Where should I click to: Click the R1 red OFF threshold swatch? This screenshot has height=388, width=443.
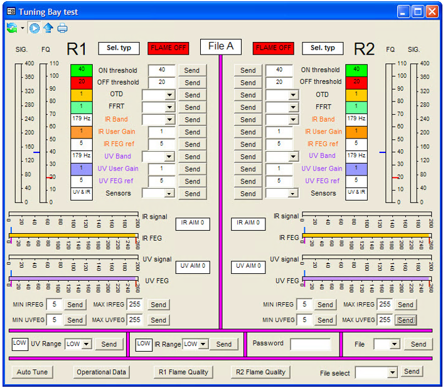82,83
